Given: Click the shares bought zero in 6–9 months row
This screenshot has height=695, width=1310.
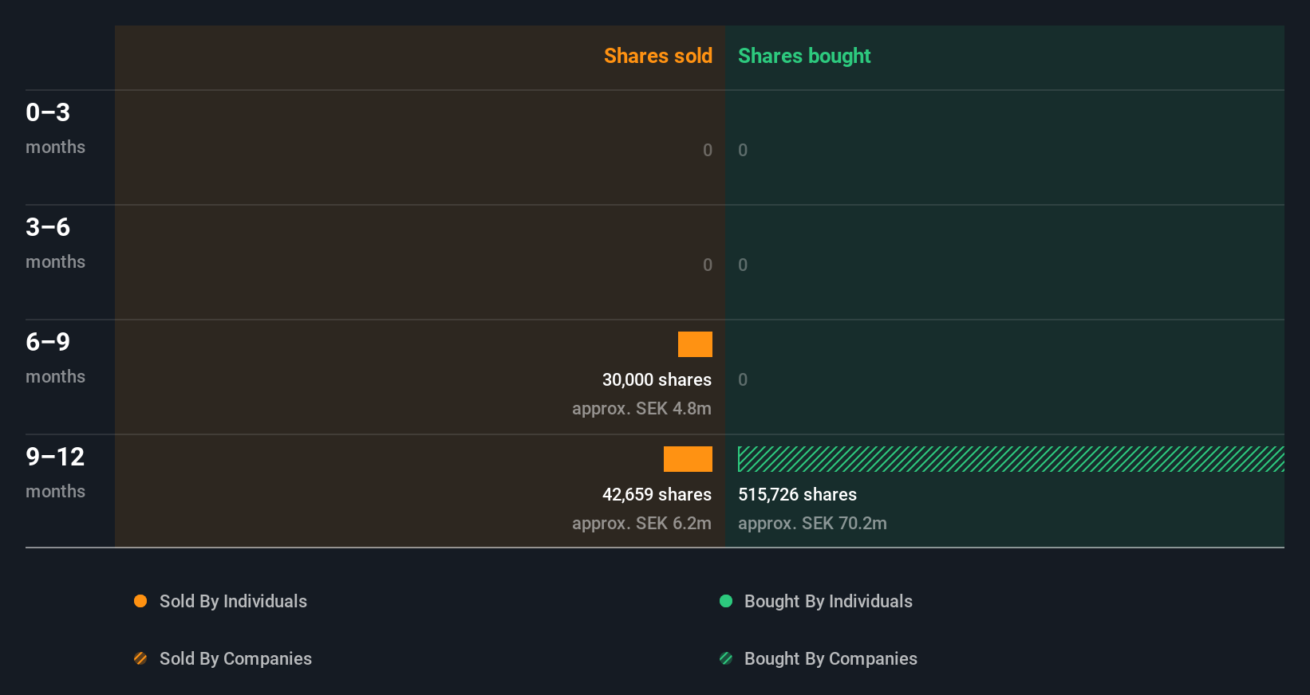Looking at the screenshot, I should (x=743, y=379).
